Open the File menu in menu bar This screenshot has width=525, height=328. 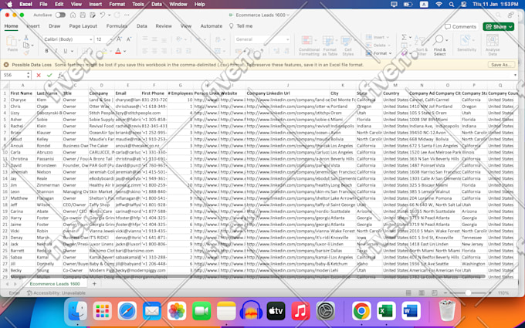tap(43, 5)
